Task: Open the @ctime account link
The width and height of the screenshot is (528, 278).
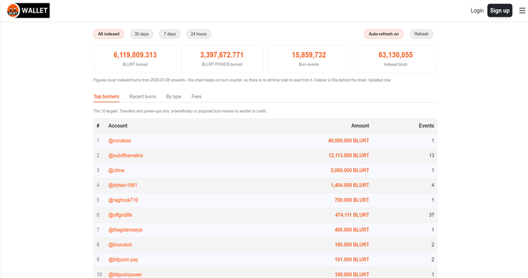Action: 116,171
